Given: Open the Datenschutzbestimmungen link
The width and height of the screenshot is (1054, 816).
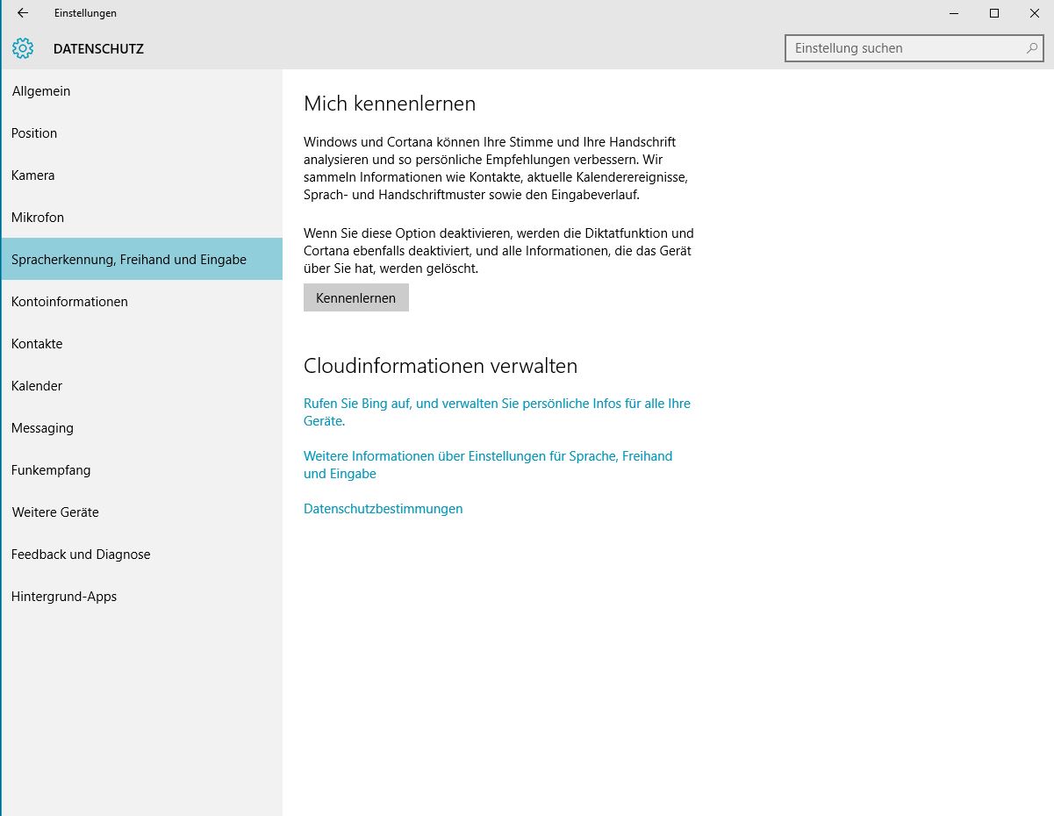Looking at the screenshot, I should 383,509.
